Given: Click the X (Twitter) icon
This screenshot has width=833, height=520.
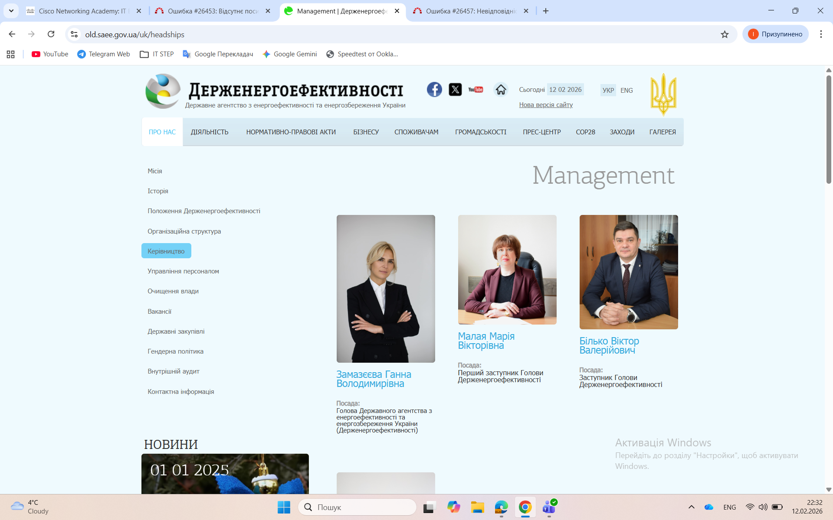Looking at the screenshot, I should (x=455, y=90).
